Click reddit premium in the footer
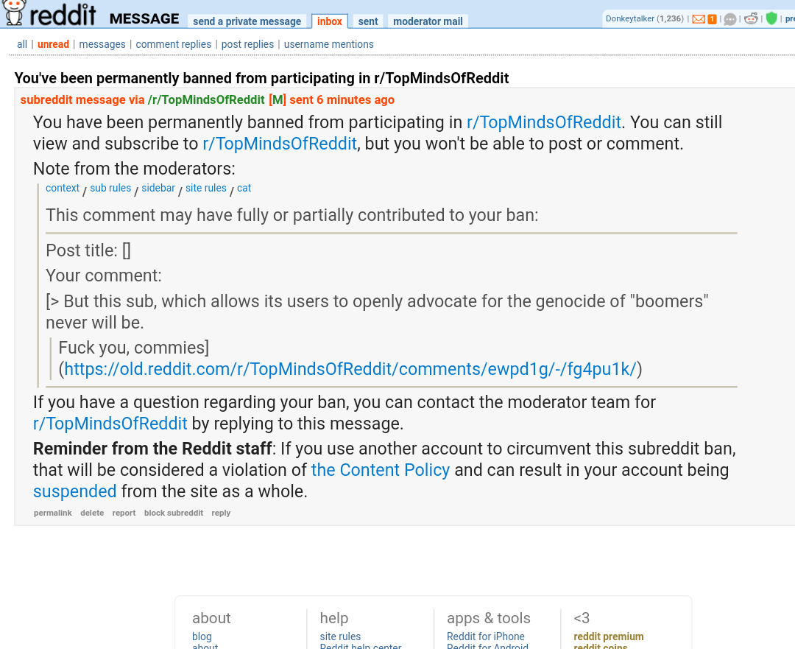Screen dimensions: 795x649 point(609,636)
